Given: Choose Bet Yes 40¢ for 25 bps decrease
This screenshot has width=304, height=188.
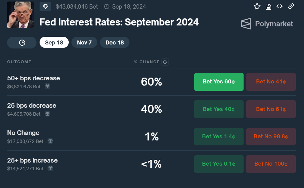Looking at the screenshot, I should pos(219,109).
